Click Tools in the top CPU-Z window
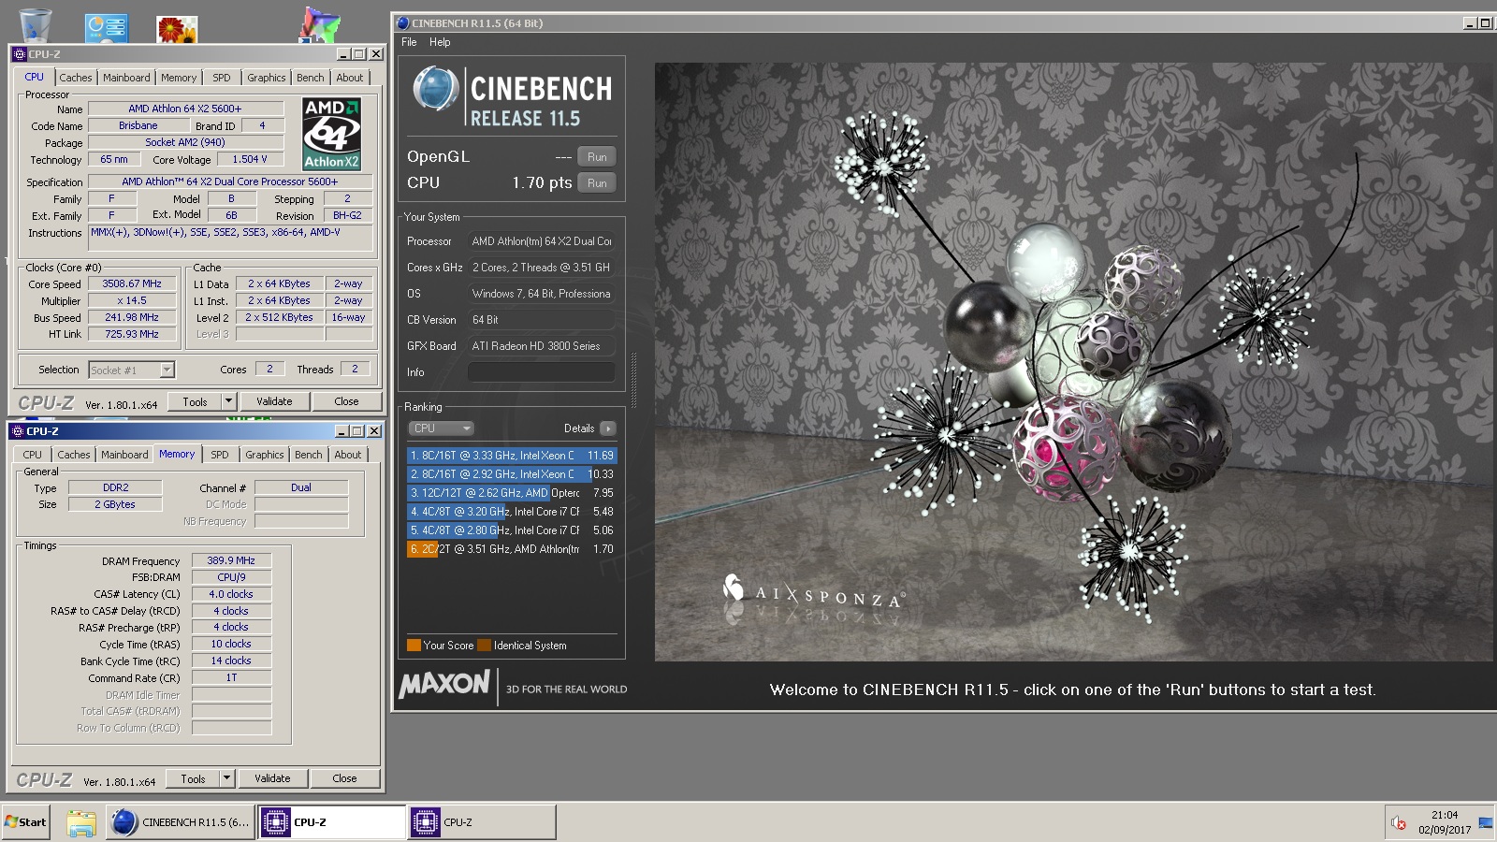Image resolution: width=1497 pixels, height=842 pixels. pyautogui.click(x=195, y=401)
